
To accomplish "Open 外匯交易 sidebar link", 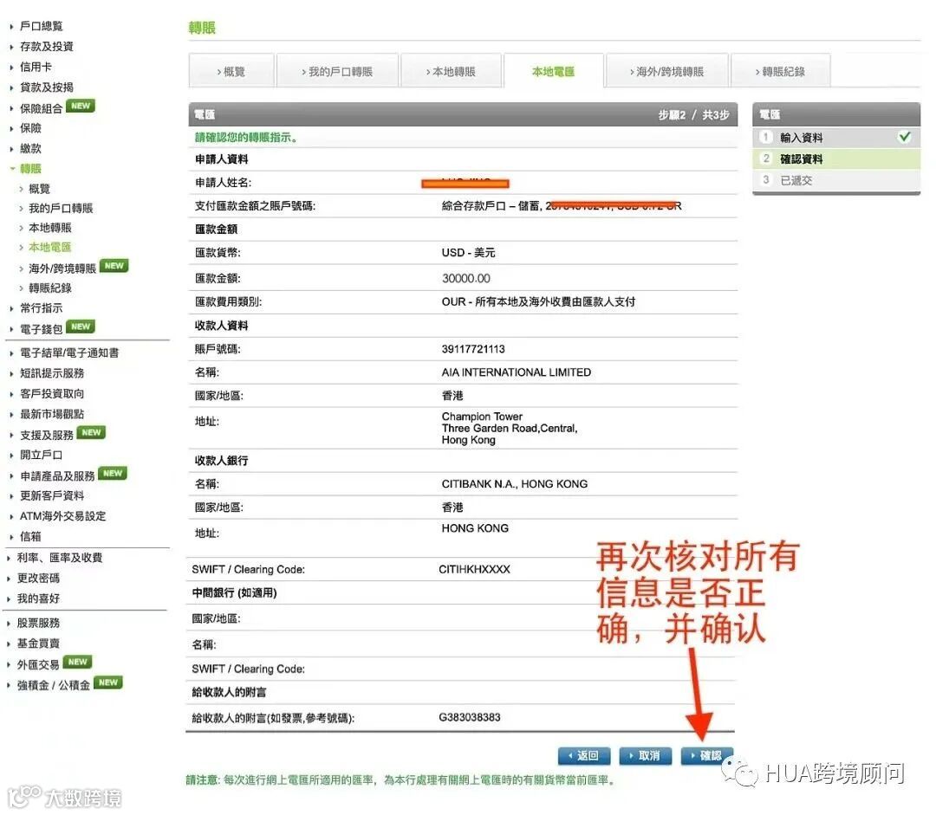I will point(37,664).
